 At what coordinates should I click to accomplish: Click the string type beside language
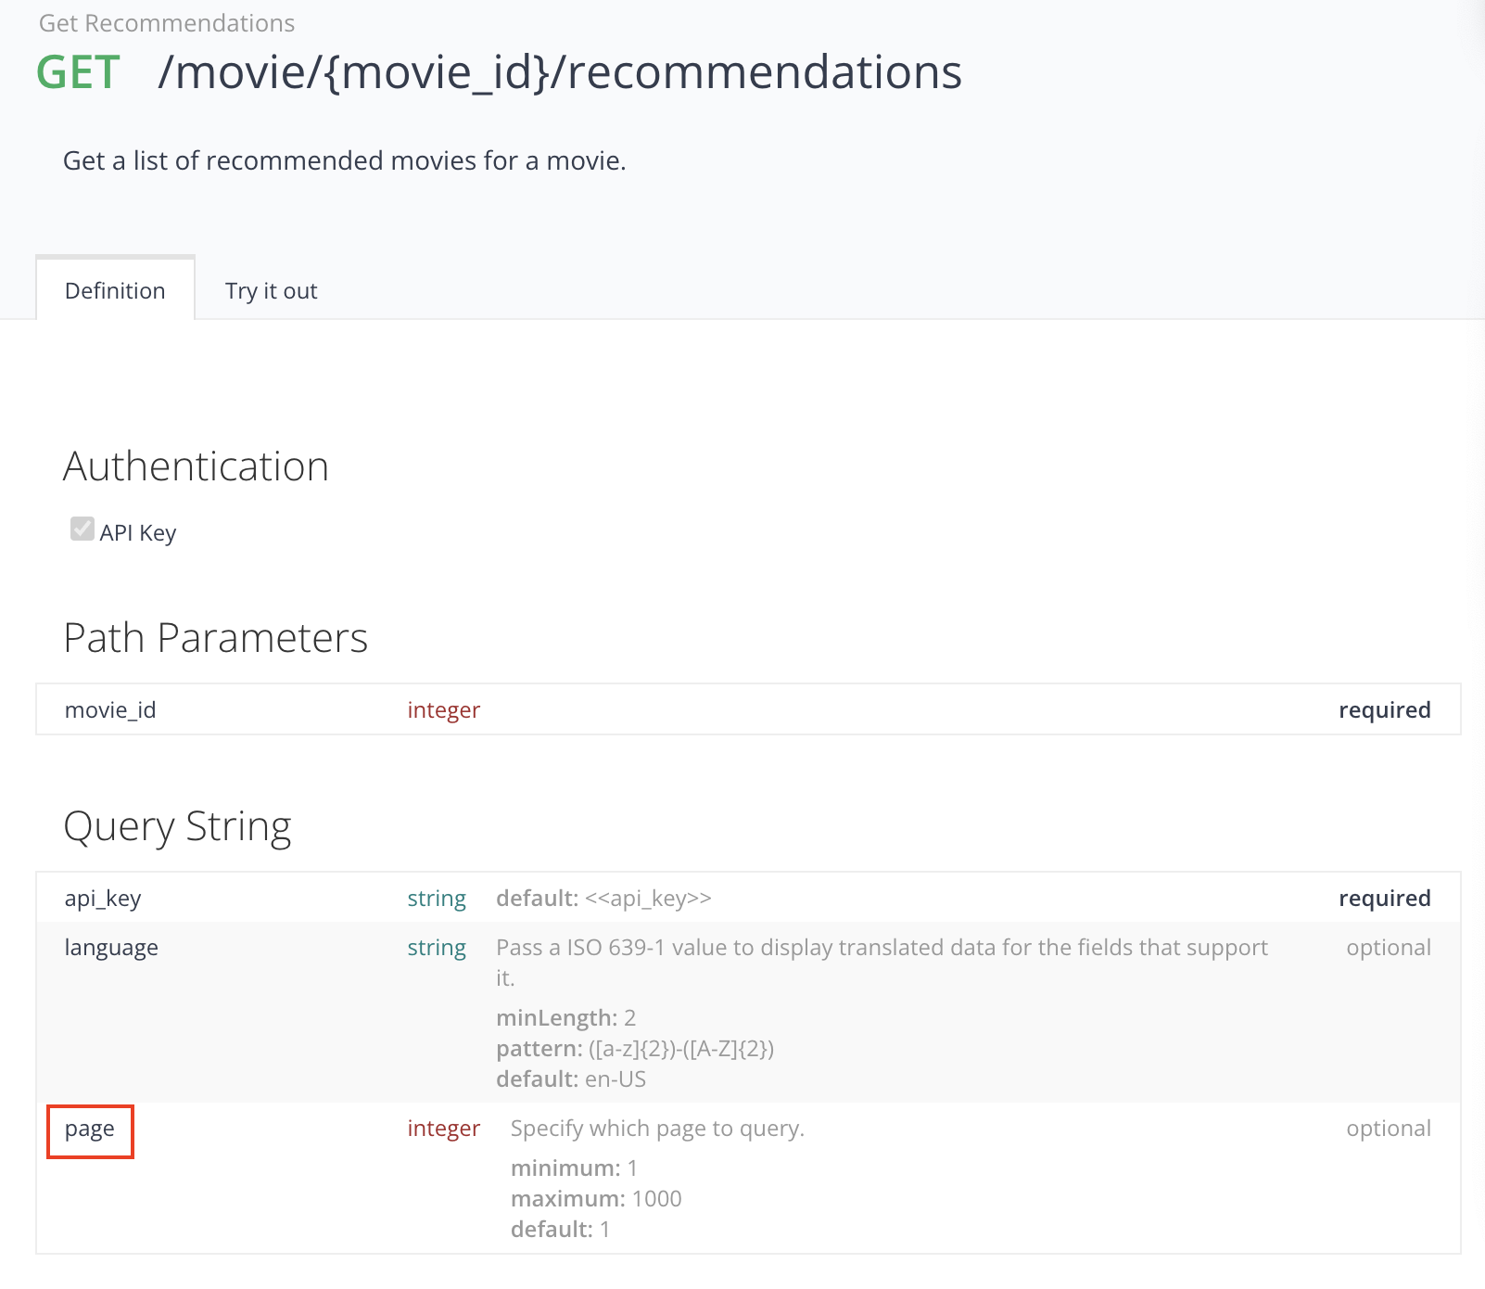click(x=437, y=948)
